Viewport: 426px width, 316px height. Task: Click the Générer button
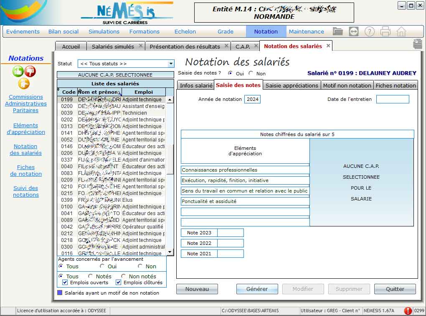[x=257, y=289]
